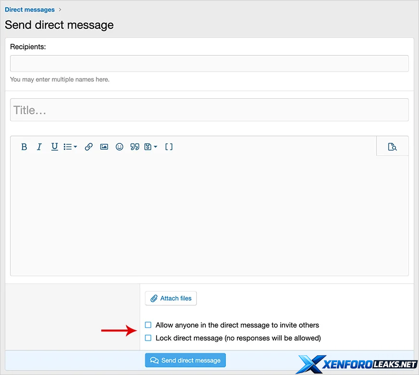Focus the Recipients input field

209,63
